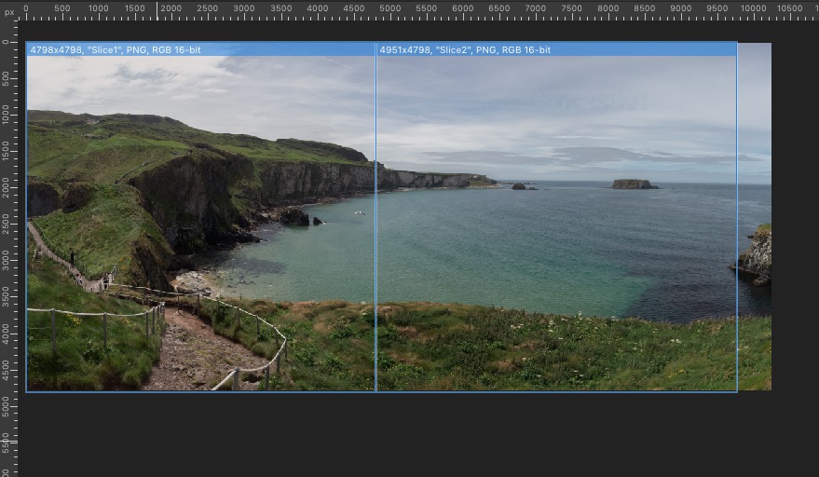Click bottom-right corner of Slice2 boundary
819x477 pixels.
click(x=736, y=391)
